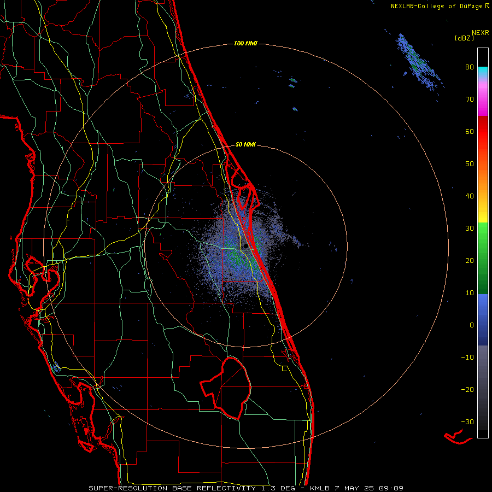
Task: Click the magenta-pink band of color bar
Action: 483,97
